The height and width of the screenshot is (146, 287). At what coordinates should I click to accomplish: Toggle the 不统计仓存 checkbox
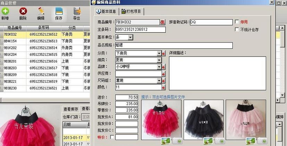[237, 29]
